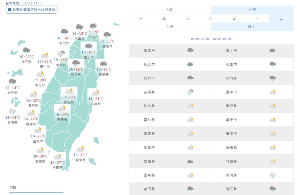Click the rain cloud icon above 基隆市 on map
297x195 pixels.
pyautogui.click(x=107, y=35)
